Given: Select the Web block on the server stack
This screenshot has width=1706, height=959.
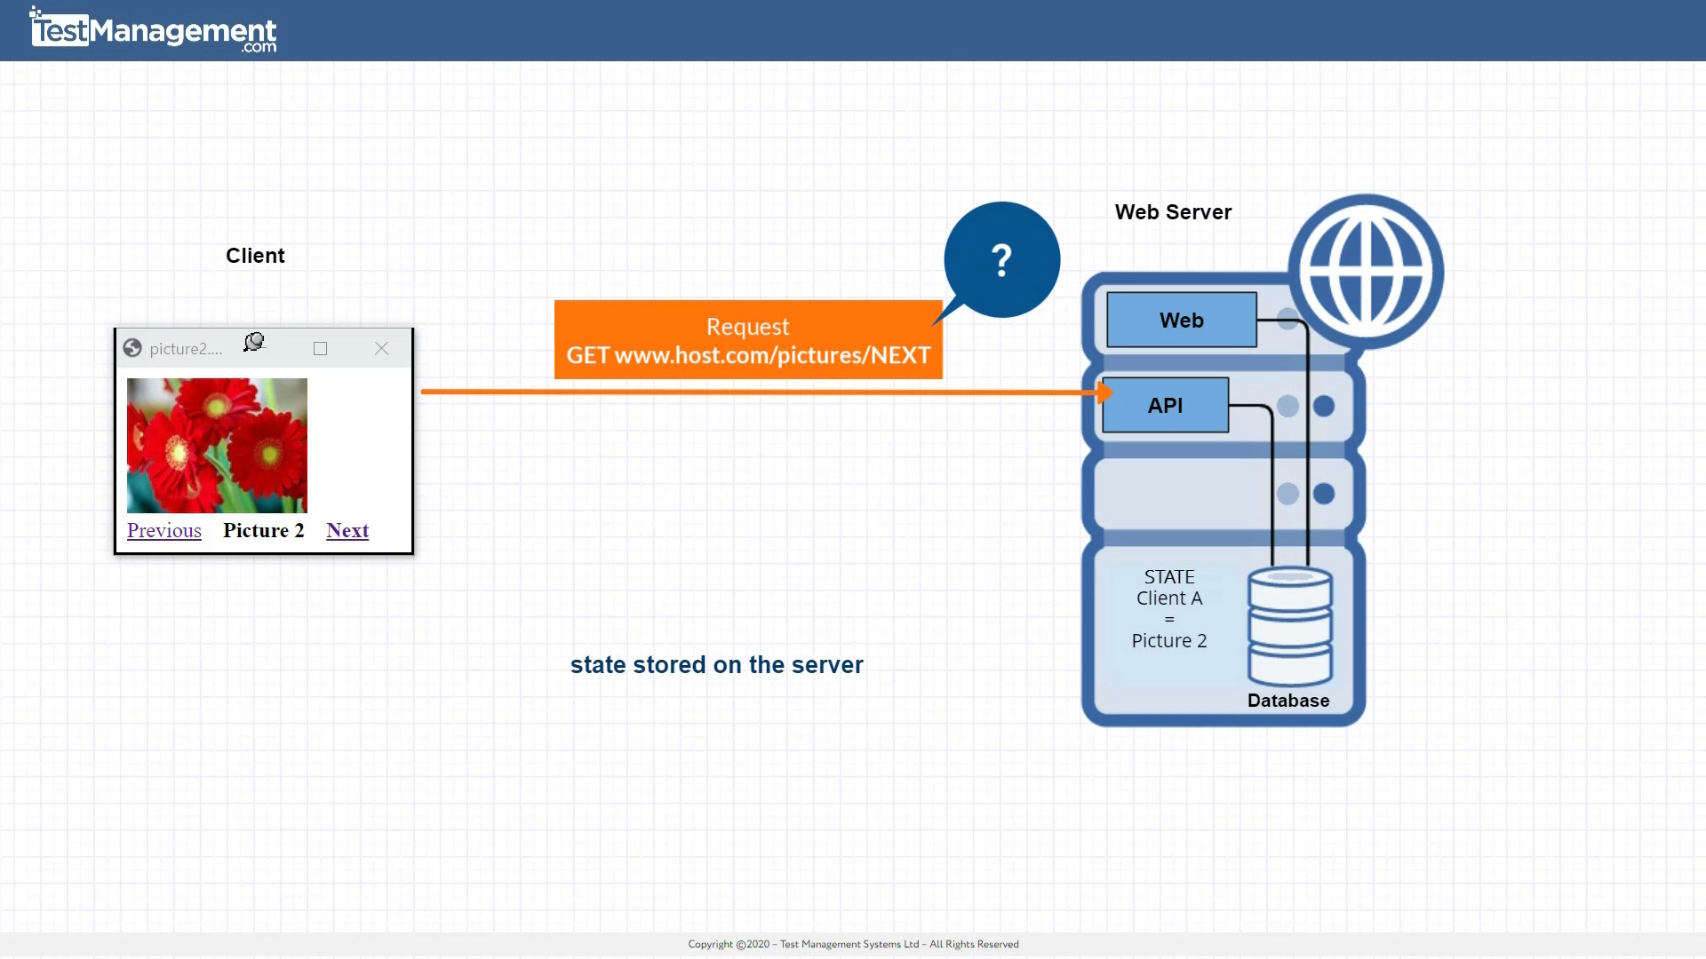Looking at the screenshot, I should coord(1181,320).
